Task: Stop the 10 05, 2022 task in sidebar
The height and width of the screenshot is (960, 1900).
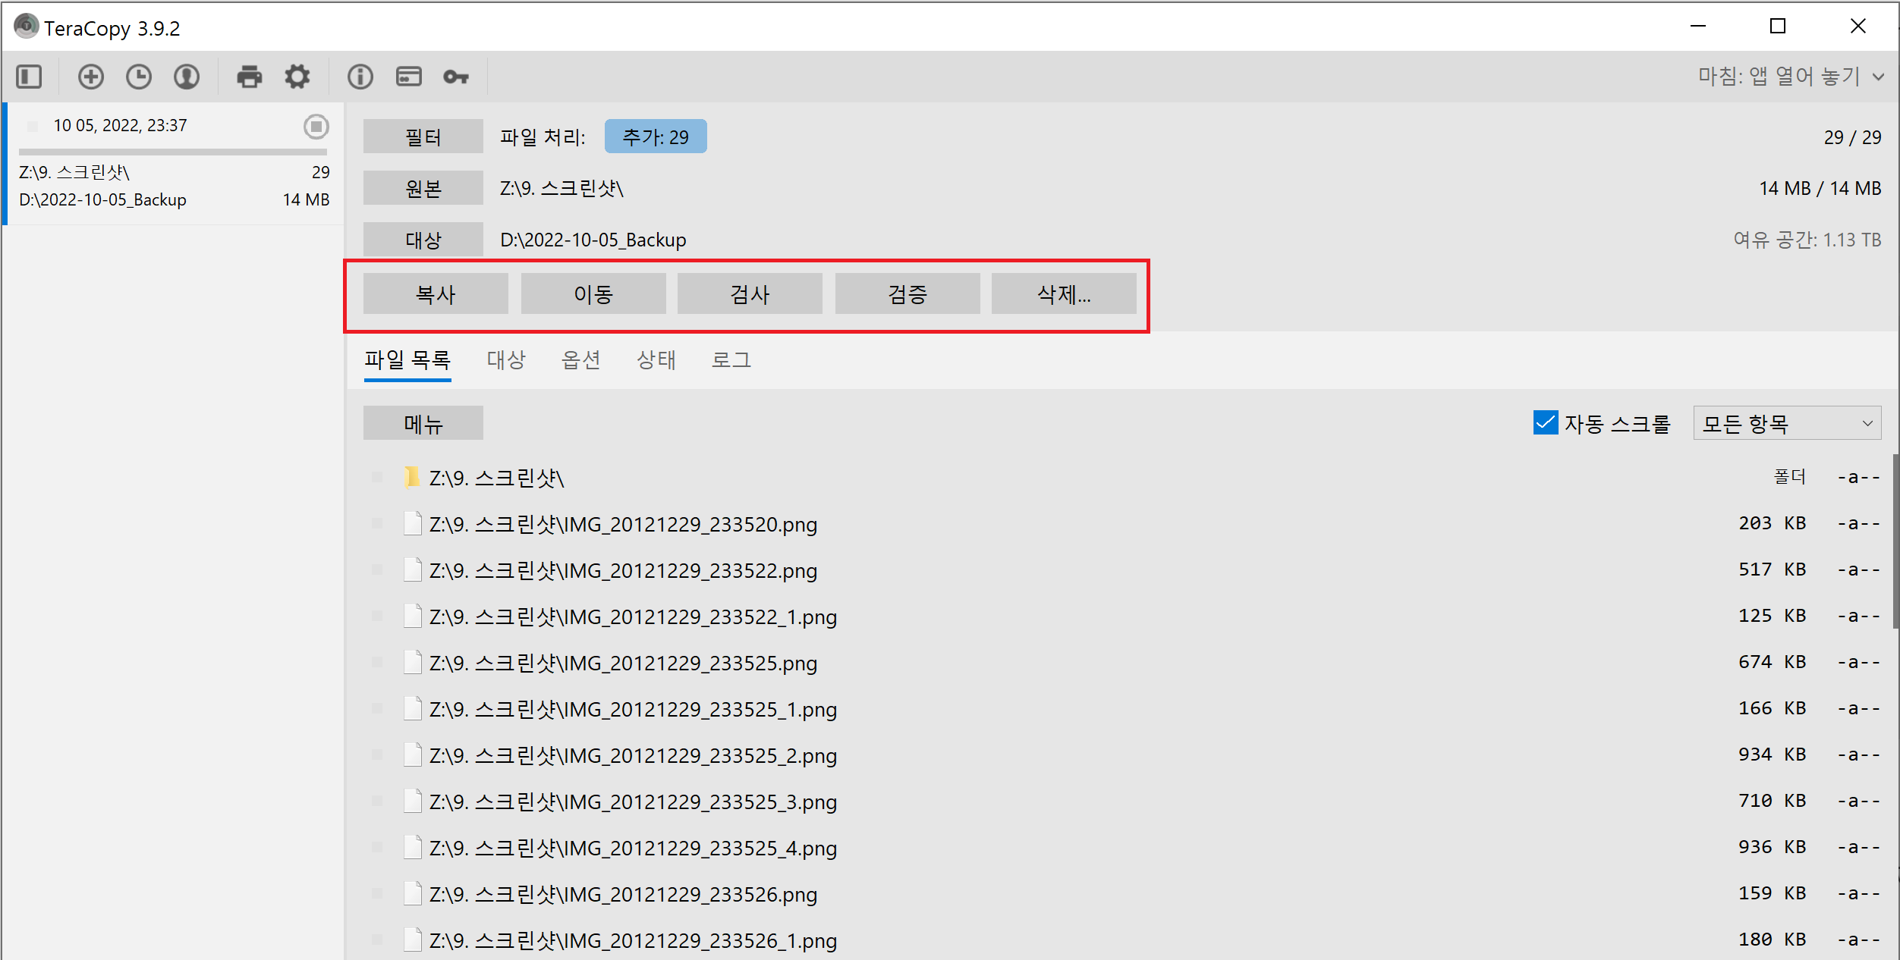Action: pos(316,126)
